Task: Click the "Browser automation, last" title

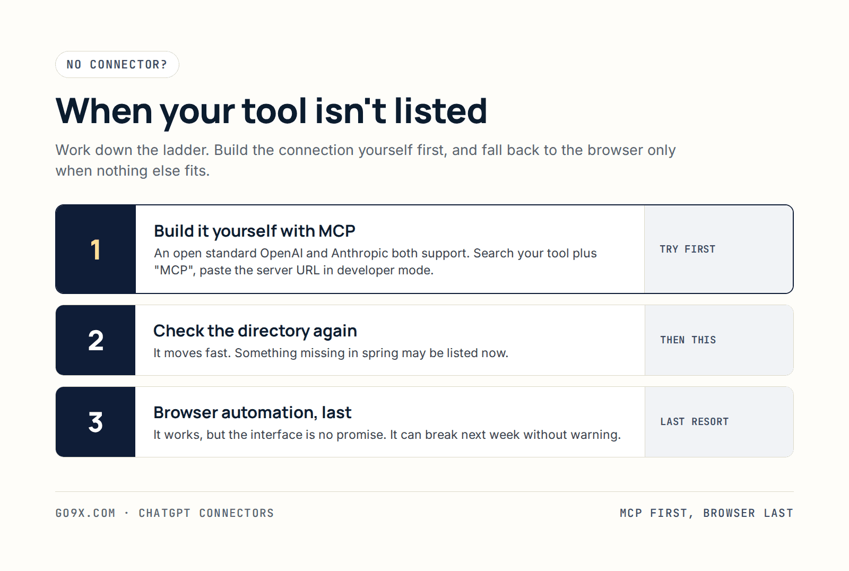Action: click(x=253, y=412)
